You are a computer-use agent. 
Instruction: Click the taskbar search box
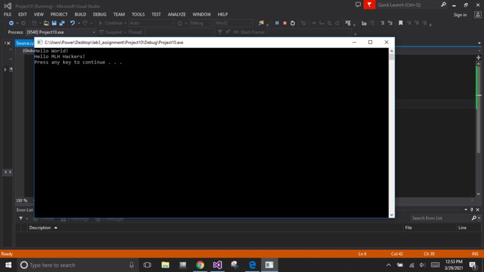(x=77, y=265)
